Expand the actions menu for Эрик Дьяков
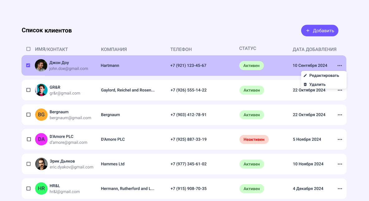 [x=340, y=164]
